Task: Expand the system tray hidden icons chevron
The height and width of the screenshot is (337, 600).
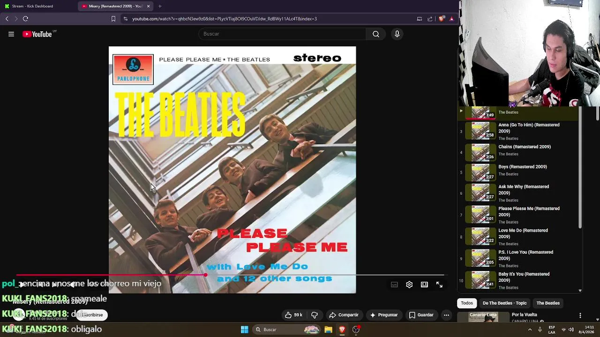Action: [x=530, y=330]
